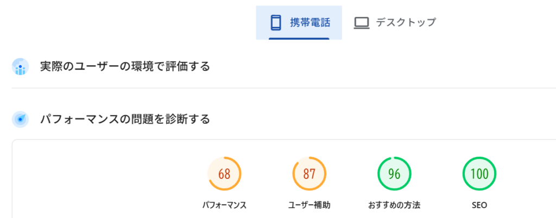The height and width of the screenshot is (218, 556).
Task: Click the divider line under 実際のユーザーの環境で評価する
Action: [271, 88]
